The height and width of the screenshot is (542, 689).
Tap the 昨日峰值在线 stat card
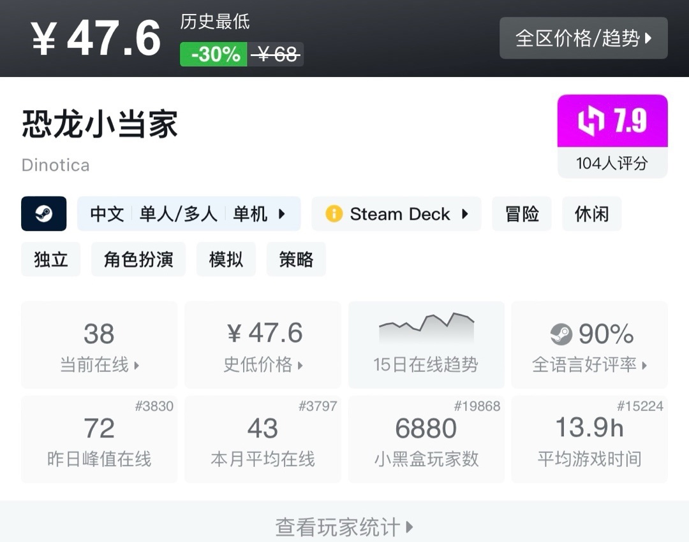(x=100, y=439)
